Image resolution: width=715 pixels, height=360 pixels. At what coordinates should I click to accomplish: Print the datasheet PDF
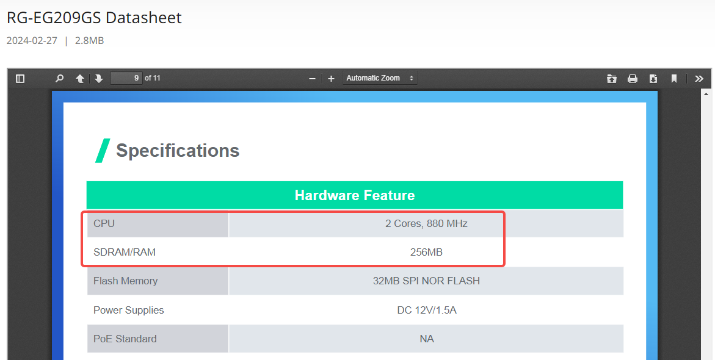[x=633, y=78]
